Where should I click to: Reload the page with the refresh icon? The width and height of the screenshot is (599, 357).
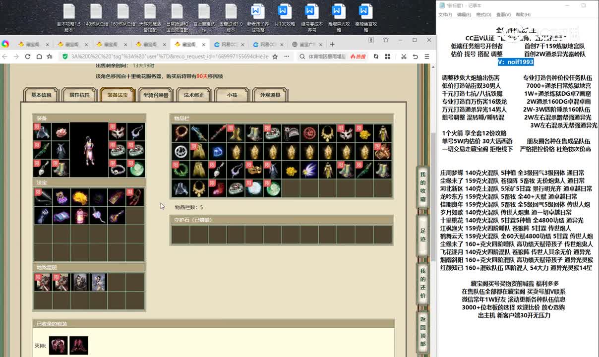point(27,57)
